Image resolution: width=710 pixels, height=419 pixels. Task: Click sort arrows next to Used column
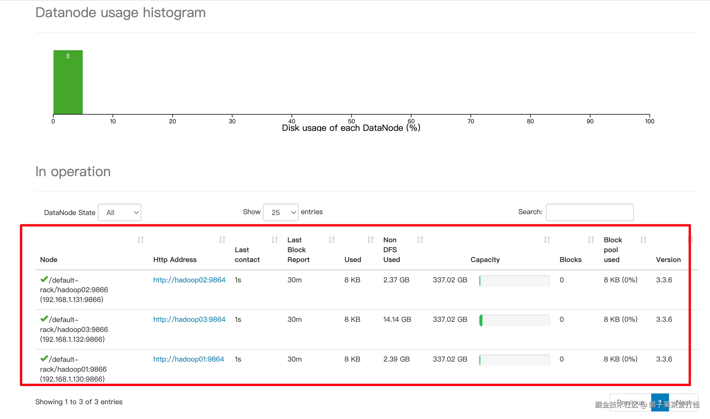point(370,240)
